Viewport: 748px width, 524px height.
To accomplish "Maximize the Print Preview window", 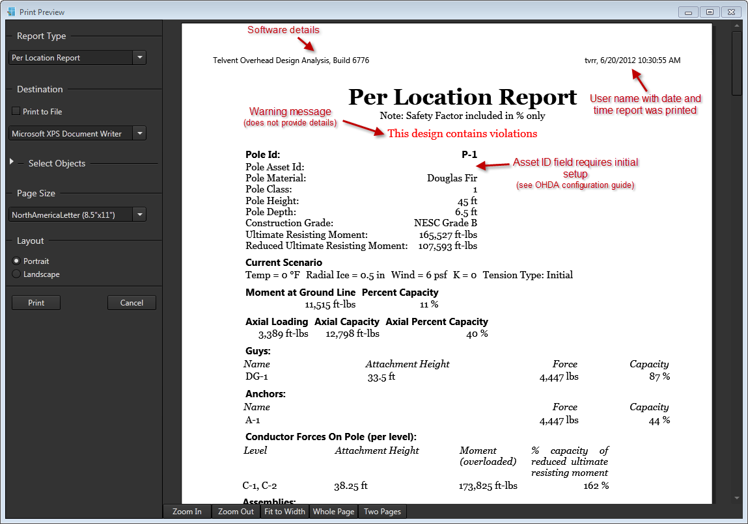I will [x=710, y=12].
